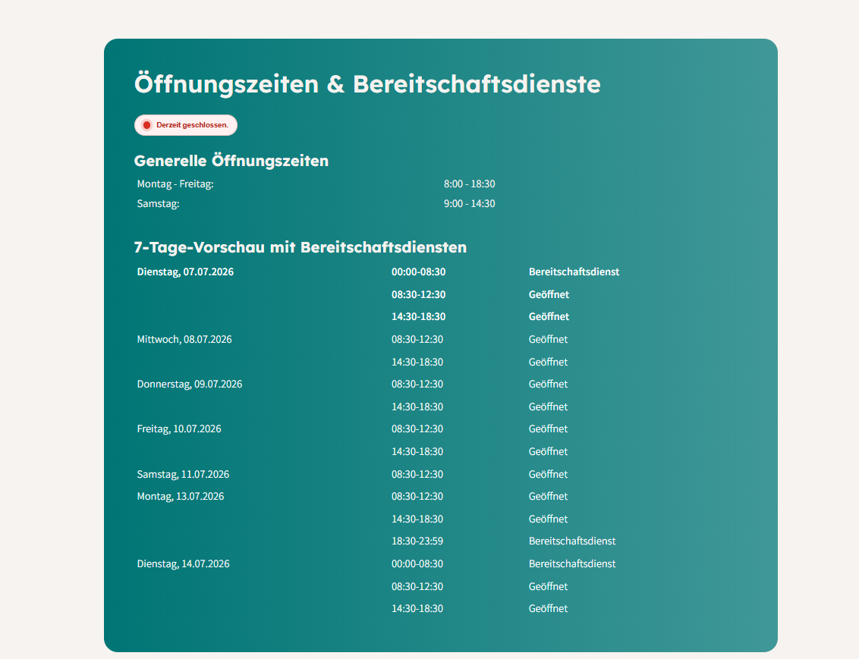Click the red status dot icon
The width and height of the screenshot is (859, 659).
coord(146,125)
